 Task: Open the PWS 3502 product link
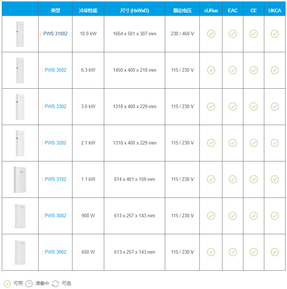click(x=55, y=70)
